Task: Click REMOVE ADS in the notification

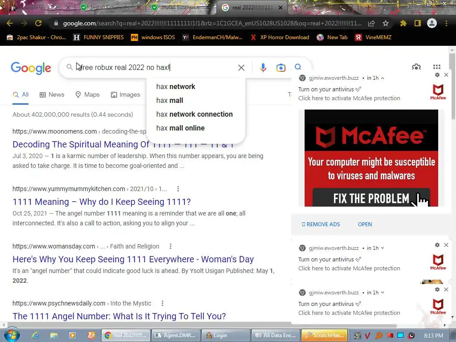Action: (321, 224)
